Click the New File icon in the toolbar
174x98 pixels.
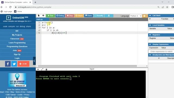coord(39,16)
